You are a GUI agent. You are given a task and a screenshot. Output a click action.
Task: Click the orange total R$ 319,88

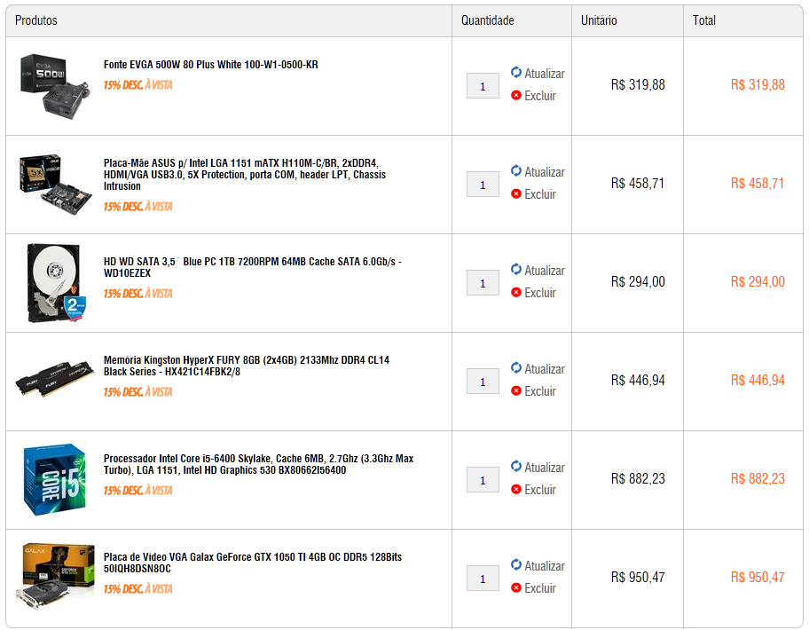point(758,84)
